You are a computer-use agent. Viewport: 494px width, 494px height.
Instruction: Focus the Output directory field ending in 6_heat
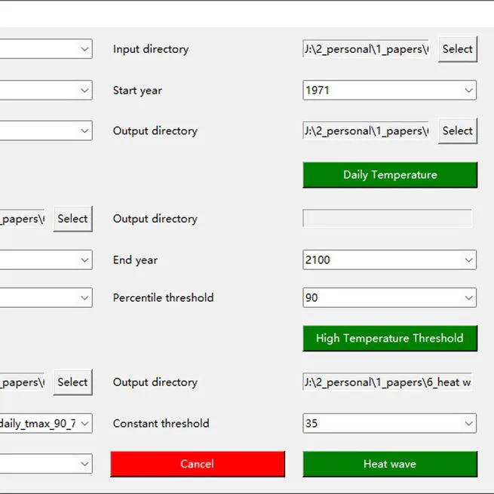(x=389, y=382)
